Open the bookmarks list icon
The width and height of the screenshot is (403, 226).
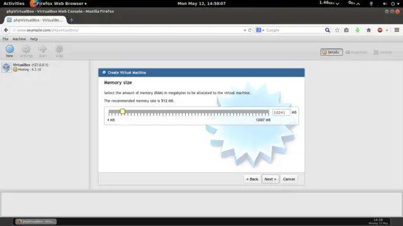tap(346, 30)
